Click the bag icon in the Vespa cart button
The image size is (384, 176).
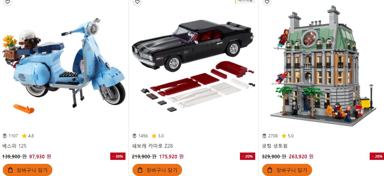[10, 170]
